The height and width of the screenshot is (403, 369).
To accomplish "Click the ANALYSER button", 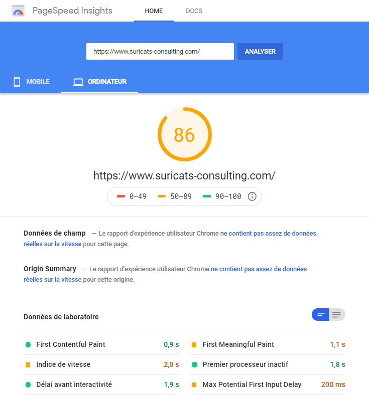I will pos(260,52).
